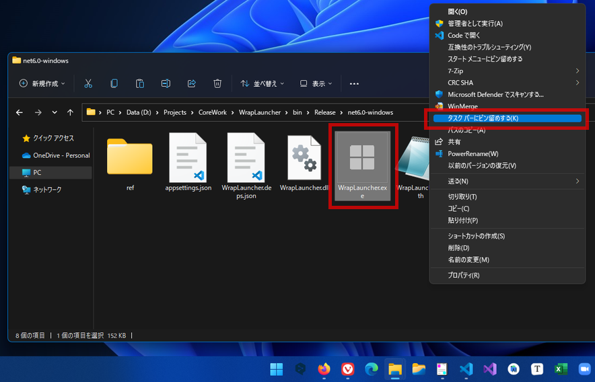
Task: Open the 新規作成 dropdown
Action: [x=42, y=83]
